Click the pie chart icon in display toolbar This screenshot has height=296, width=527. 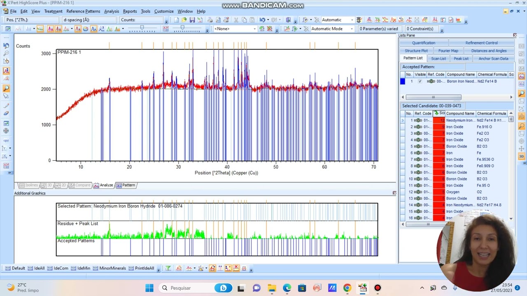pos(86,29)
